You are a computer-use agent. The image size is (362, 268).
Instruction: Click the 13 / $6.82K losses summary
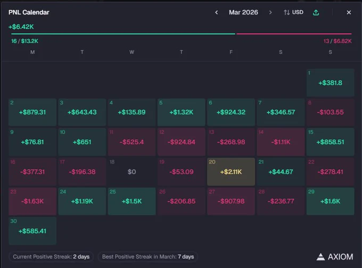click(338, 41)
